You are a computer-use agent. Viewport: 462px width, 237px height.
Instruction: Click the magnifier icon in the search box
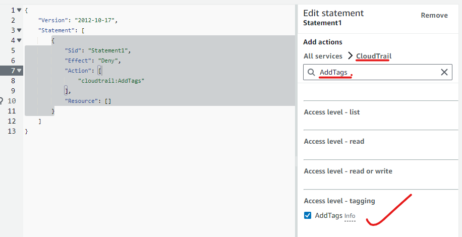point(311,73)
